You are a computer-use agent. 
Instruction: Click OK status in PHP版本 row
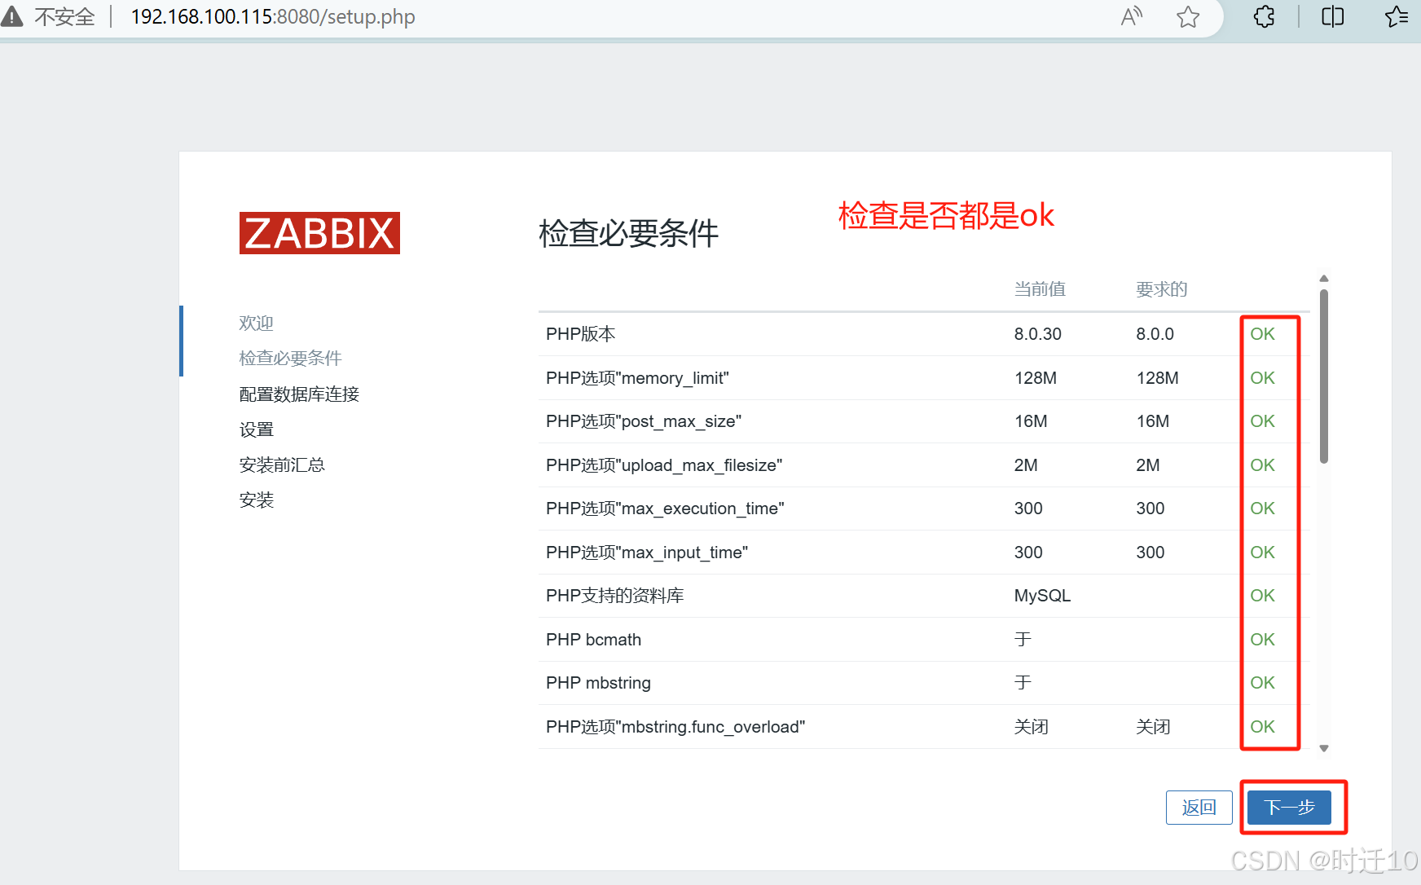coord(1262,334)
